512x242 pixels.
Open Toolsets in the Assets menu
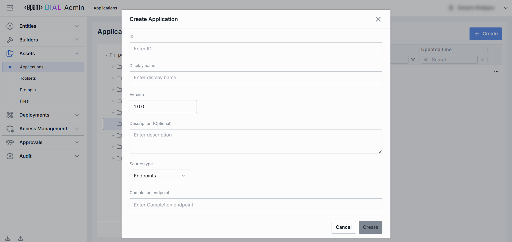pyautogui.click(x=28, y=78)
